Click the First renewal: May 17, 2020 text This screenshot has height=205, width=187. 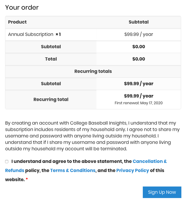point(139,103)
